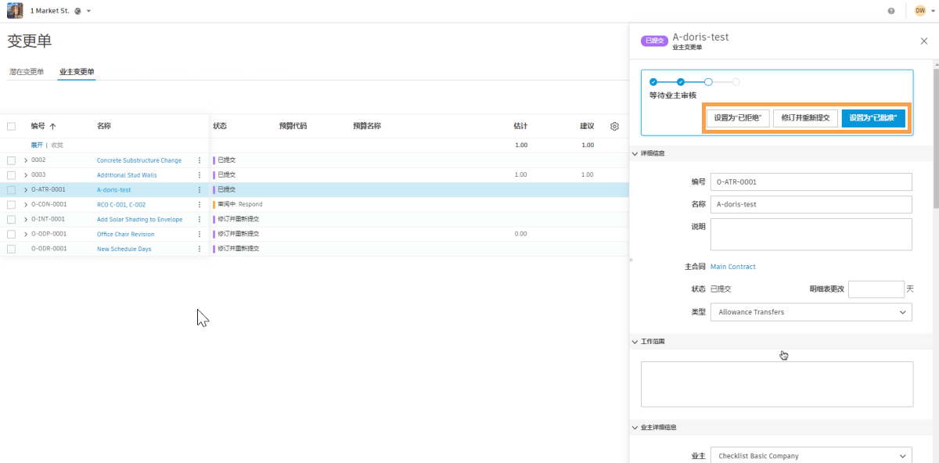Open the 业主 Checklist Basic Company dropdown
The width and height of the screenshot is (939, 463).
(x=811, y=456)
